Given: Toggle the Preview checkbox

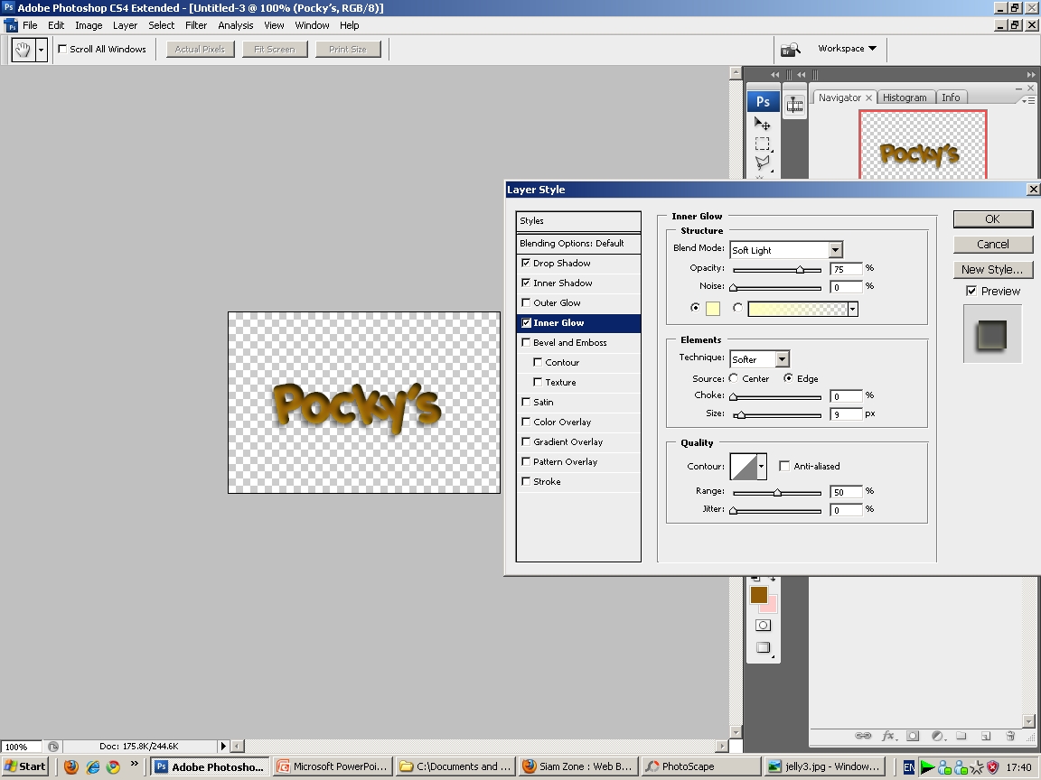Looking at the screenshot, I should click(x=971, y=292).
